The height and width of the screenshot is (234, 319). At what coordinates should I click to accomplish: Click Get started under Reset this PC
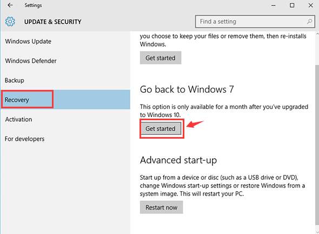coord(161,58)
